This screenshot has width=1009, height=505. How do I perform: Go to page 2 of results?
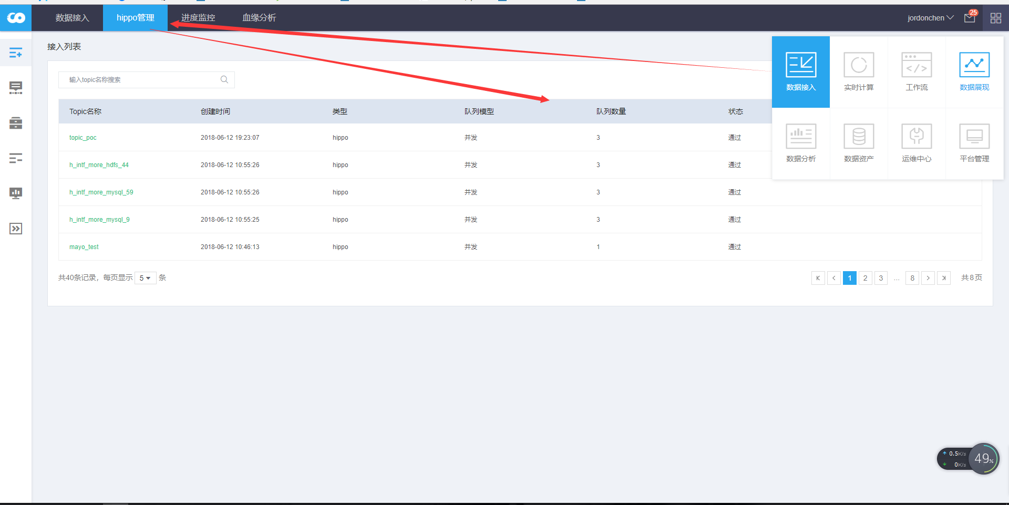[865, 278]
